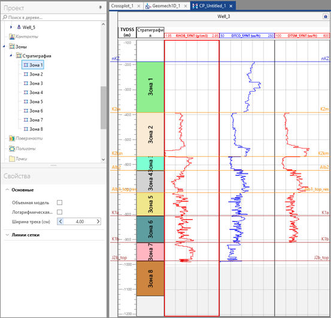
Task: Click the TVDSS (m) depth header
Action: (127, 32)
